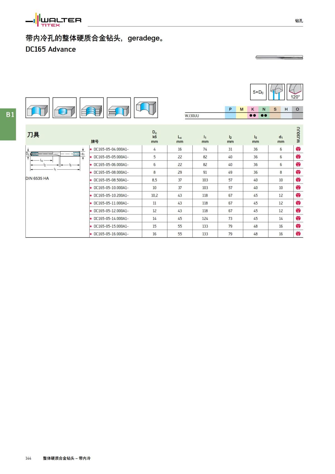Click the stacked plates drilling icon
Viewport: 335px width, 474px height.
[x=92, y=108]
